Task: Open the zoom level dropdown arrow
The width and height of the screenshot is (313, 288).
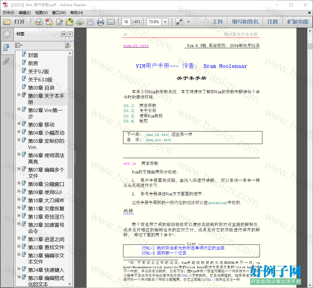Action: (x=165, y=22)
